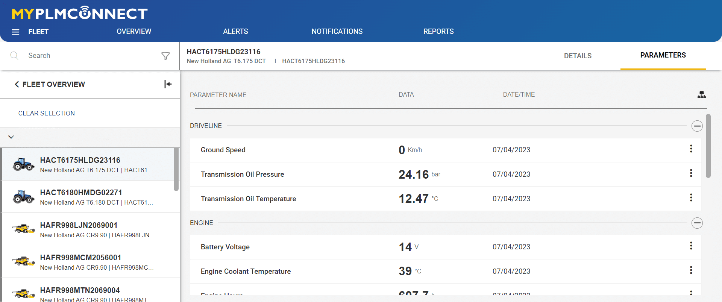This screenshot has height=302, width=722.
Task: Open Battery Voltage three-dot menu
Action: click(x=691, y=246)
